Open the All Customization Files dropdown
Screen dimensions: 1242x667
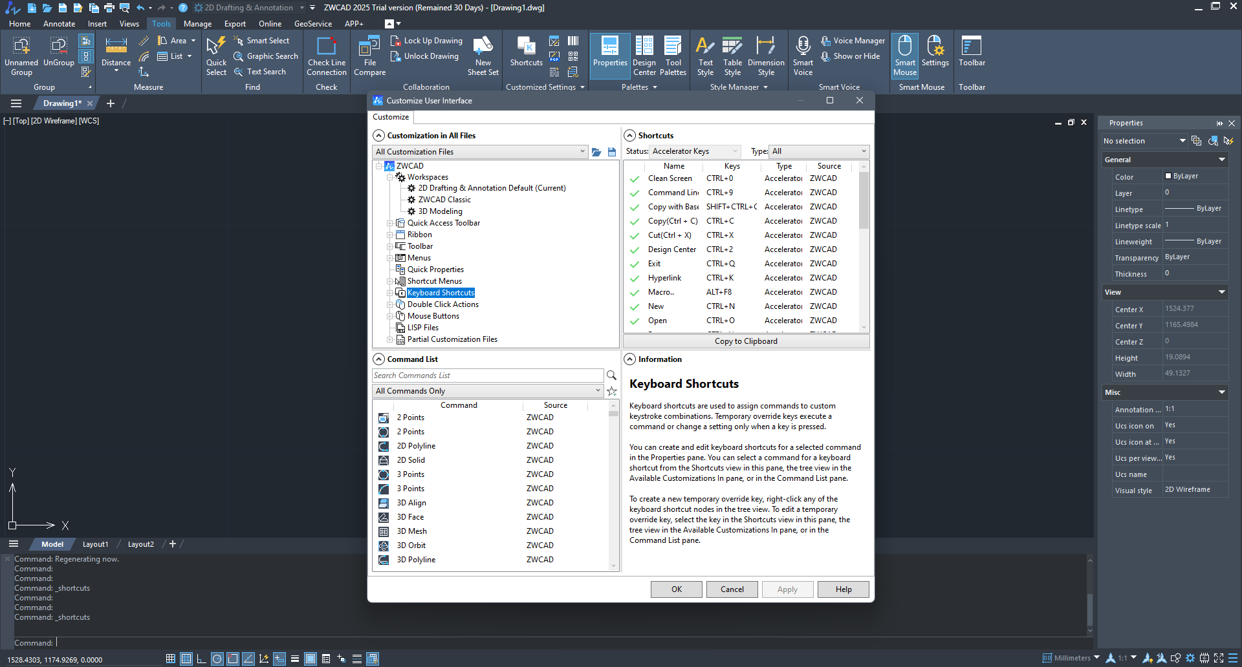click(480, 152)
